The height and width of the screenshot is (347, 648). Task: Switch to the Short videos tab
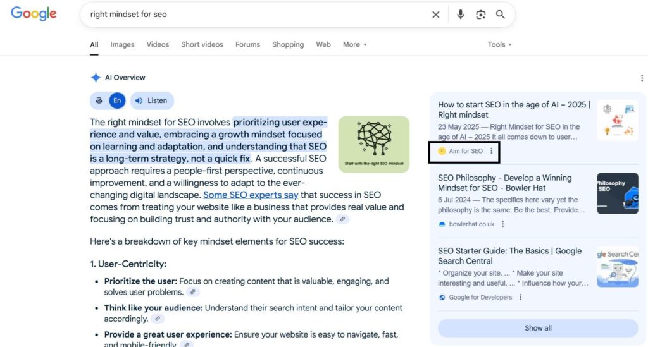point(202,44)
